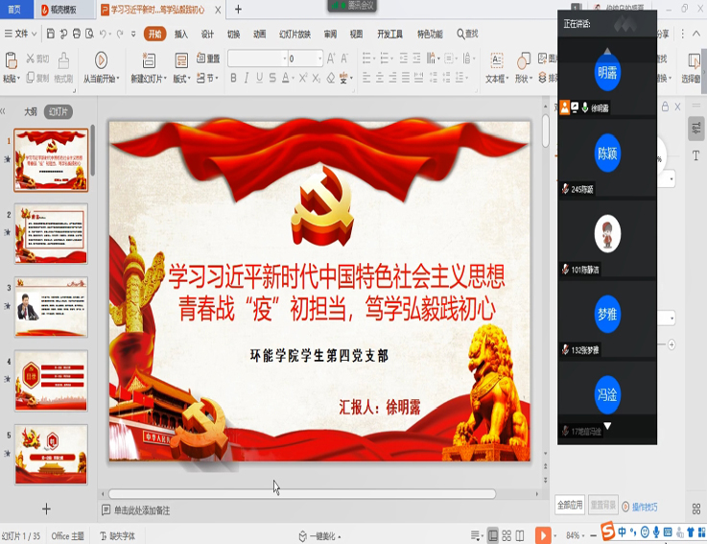Click the horizontal scrollbar under the slide
Image resolution: width=707 pixels, height=544 pixels.
click(302, 494)
